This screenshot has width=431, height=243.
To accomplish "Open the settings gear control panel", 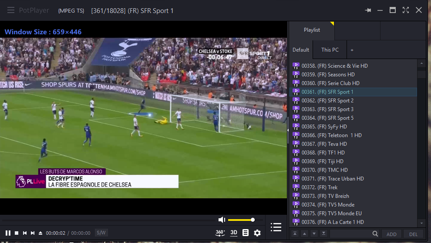I will pyautogui.click(x=257, y=233).
